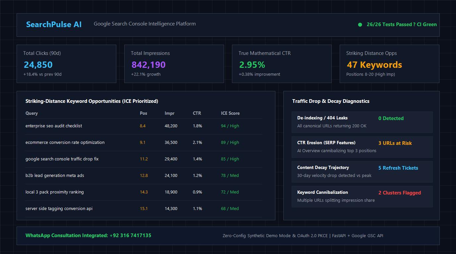This screenshot has height=254, width=456.
Task: Click 'All canonical URLs returning 200 OK'
Action: (332, 126)
